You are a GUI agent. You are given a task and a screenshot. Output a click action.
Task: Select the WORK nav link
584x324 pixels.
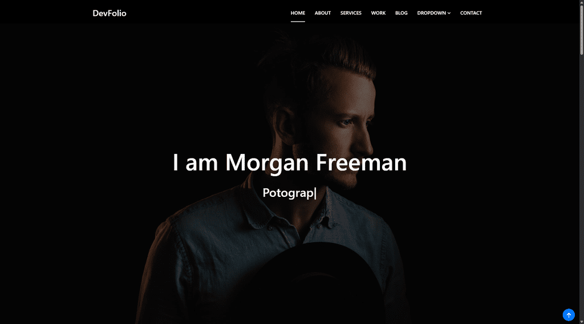click(378, 13)
